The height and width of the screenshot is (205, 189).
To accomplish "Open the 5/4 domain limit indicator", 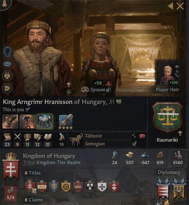I will click(11, 194).
